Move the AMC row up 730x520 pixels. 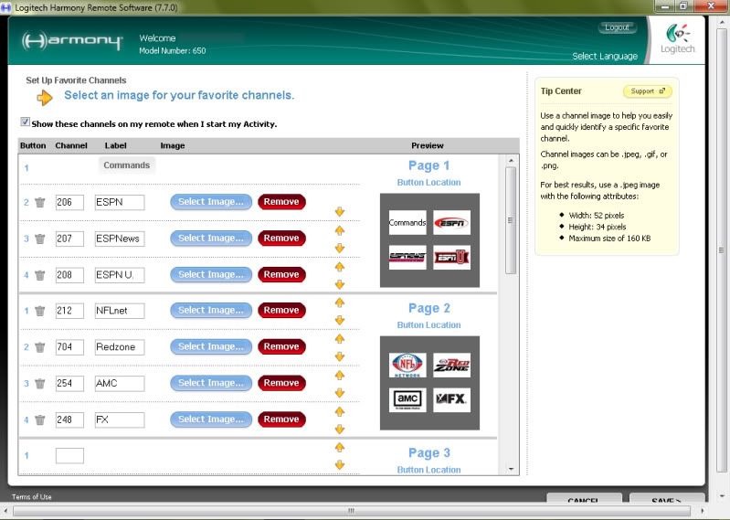tap(340, 375)
